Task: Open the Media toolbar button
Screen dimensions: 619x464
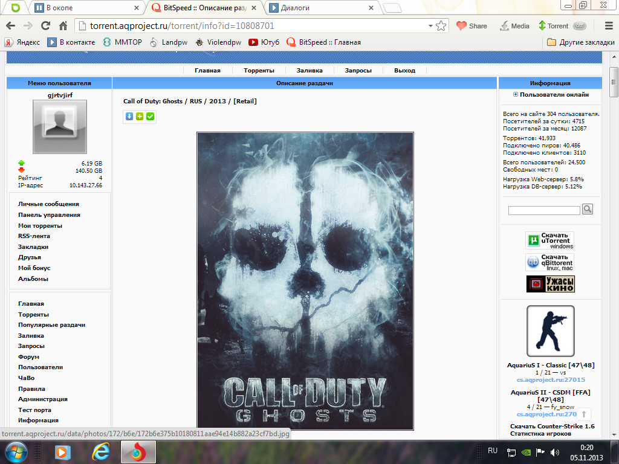Action: click(514, 26)
